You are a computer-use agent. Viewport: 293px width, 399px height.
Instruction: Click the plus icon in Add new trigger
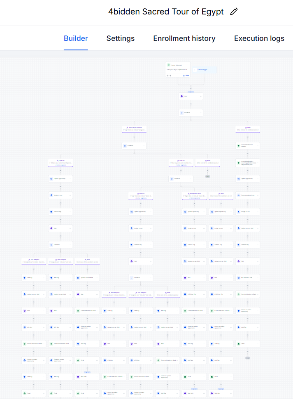tap(195, 70)
